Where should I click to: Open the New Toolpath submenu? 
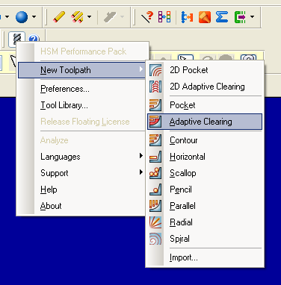coord(81,70)
